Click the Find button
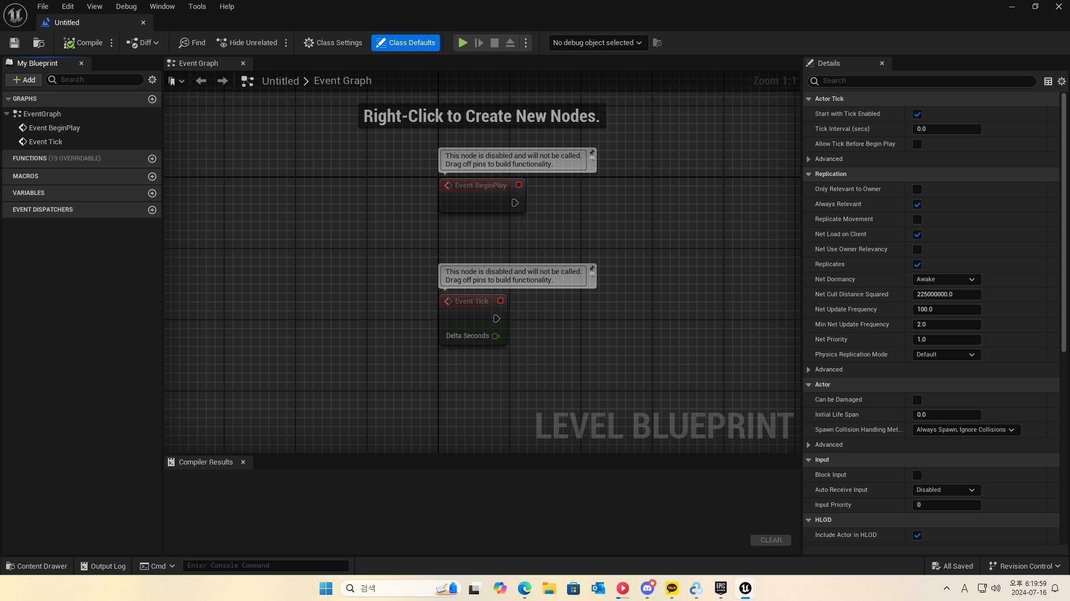 click(192, 43)
